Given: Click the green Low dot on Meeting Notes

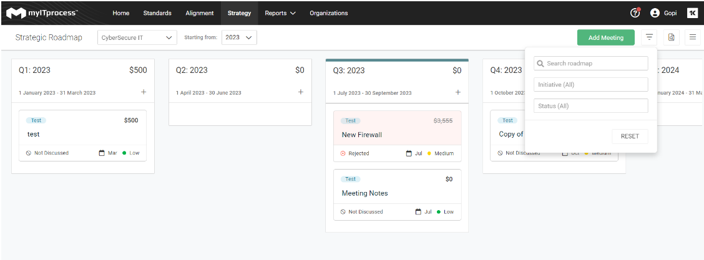Looking at the screenshot, I should point(439,211).
